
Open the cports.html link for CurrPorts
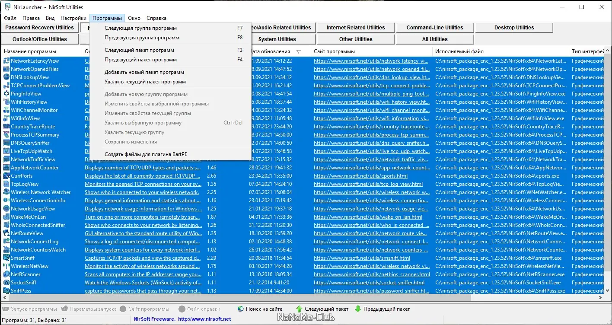[x=360, y=176]
